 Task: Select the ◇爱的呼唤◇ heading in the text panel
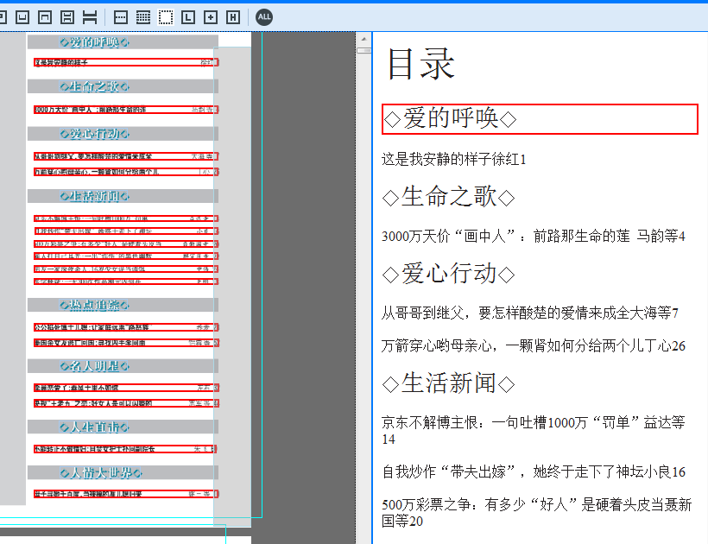540,119
